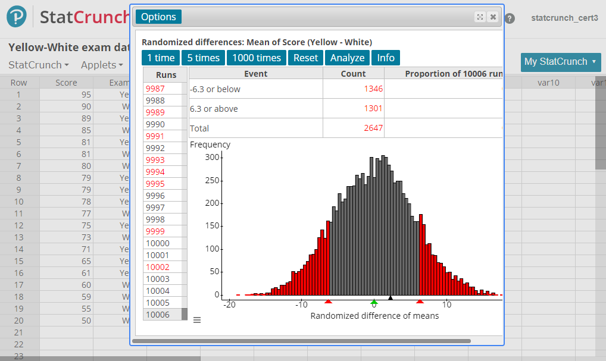606x361 pixels.
Task: Click the Analyze button
Action: point(347,58)
